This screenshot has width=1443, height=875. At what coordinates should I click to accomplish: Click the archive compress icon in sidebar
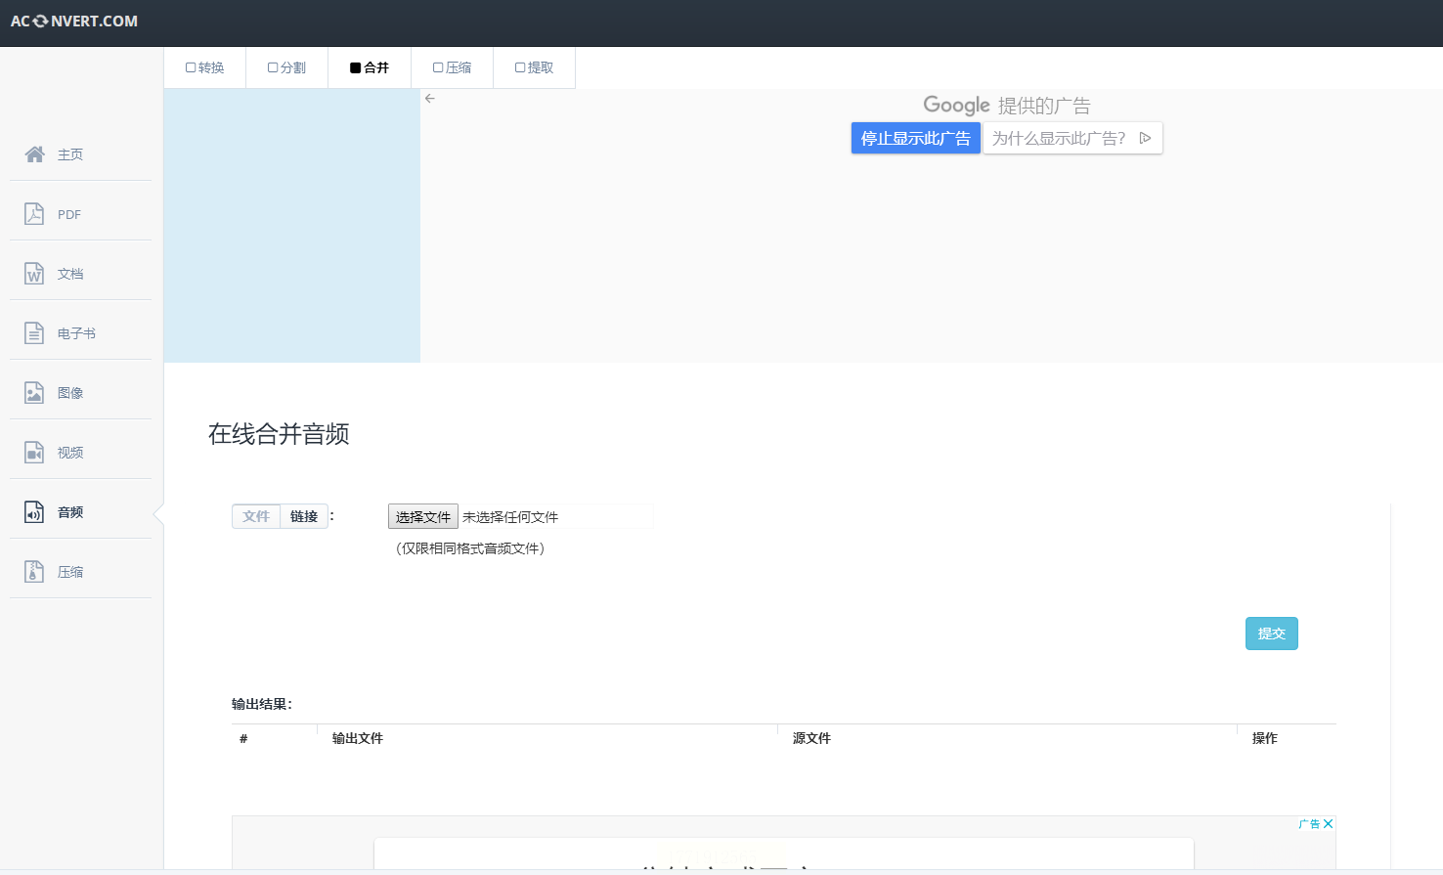(34, 572)
